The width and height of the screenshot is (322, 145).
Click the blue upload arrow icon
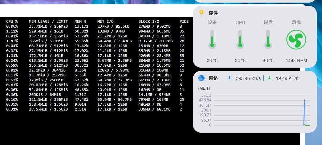point(229,78)
